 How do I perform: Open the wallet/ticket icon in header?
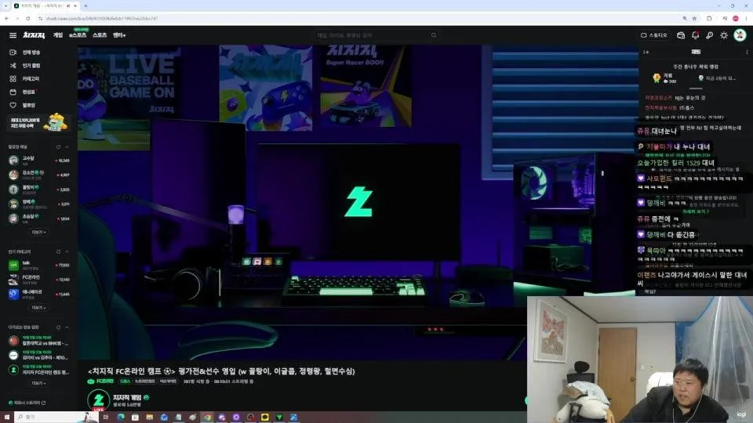point(681,35)
